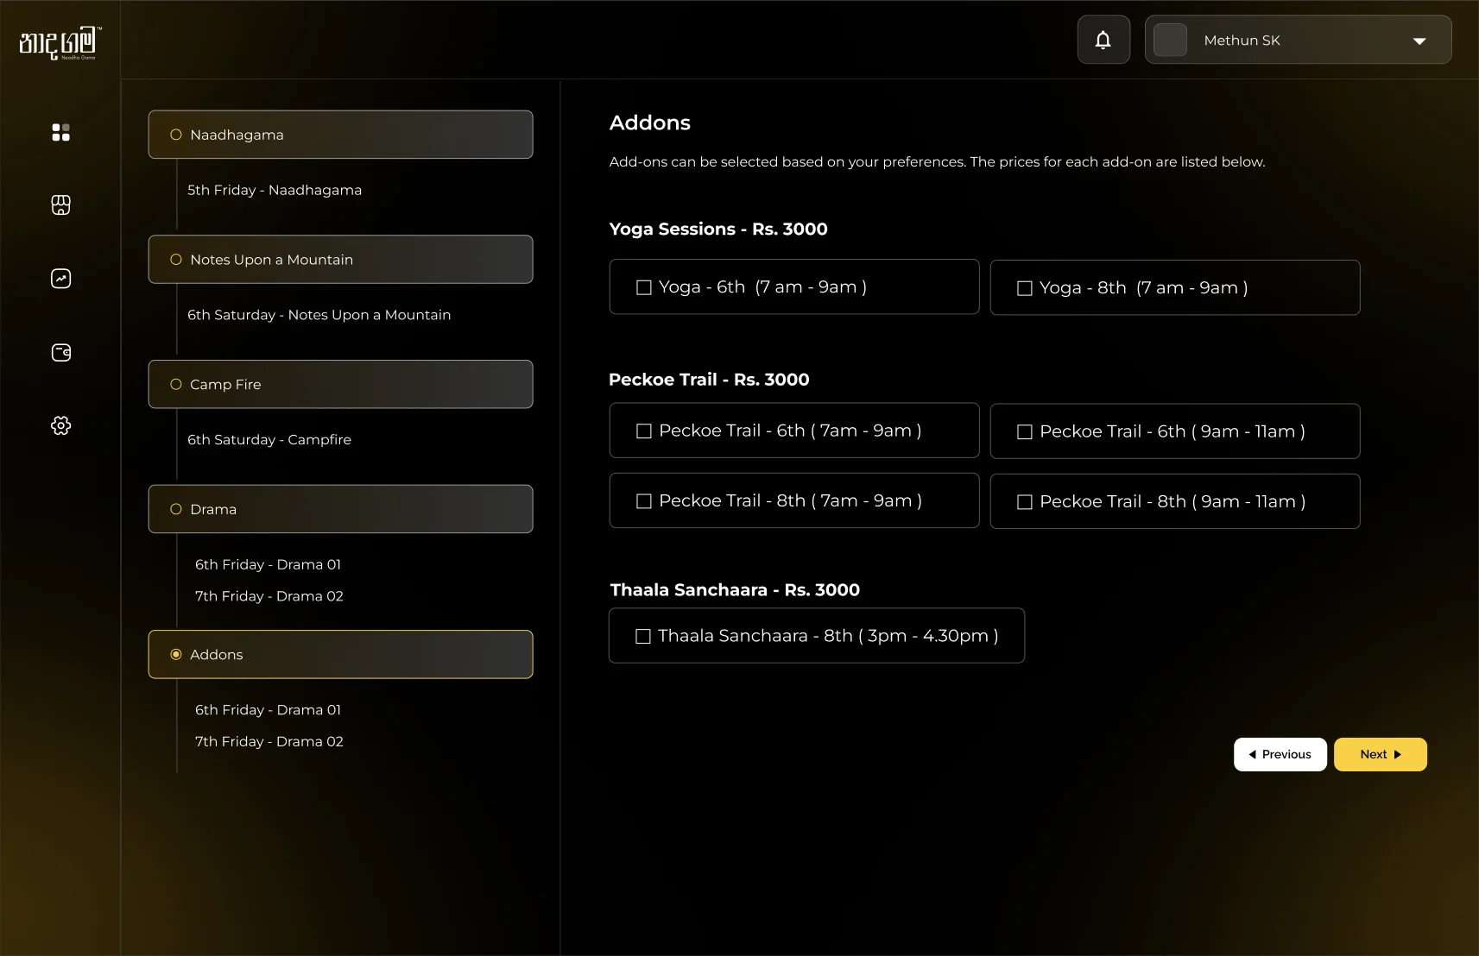
Task: Open the analytics chart icon in sidebar
Action: [60, 279]
